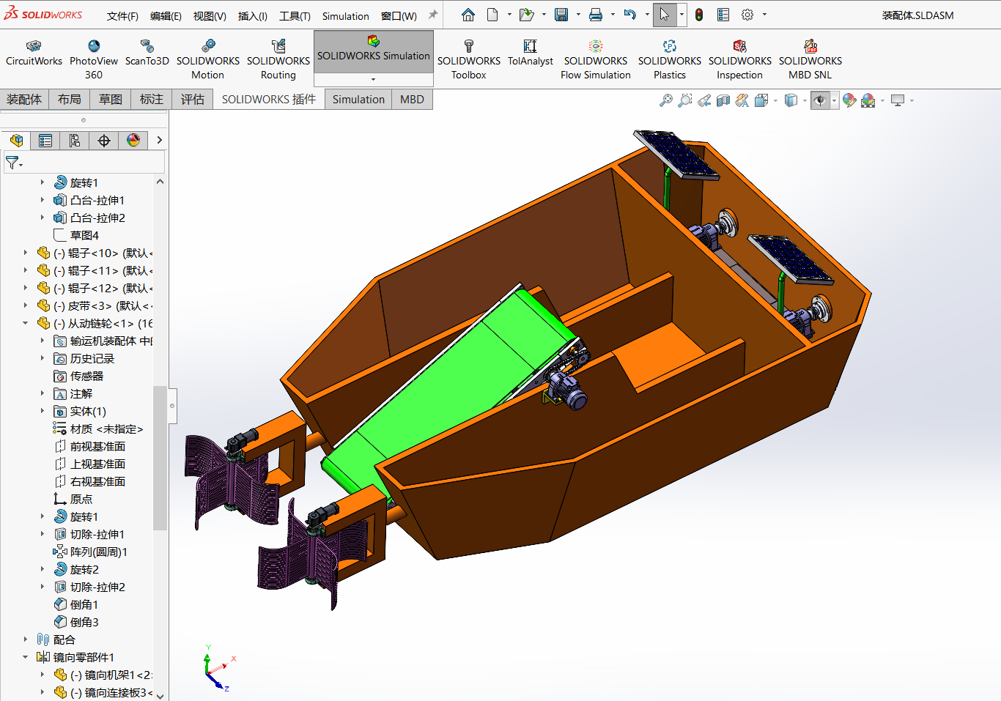Switch to PropertyManager tab
Viewport: 1001px width, 701px height.
(x=45, y=141)
